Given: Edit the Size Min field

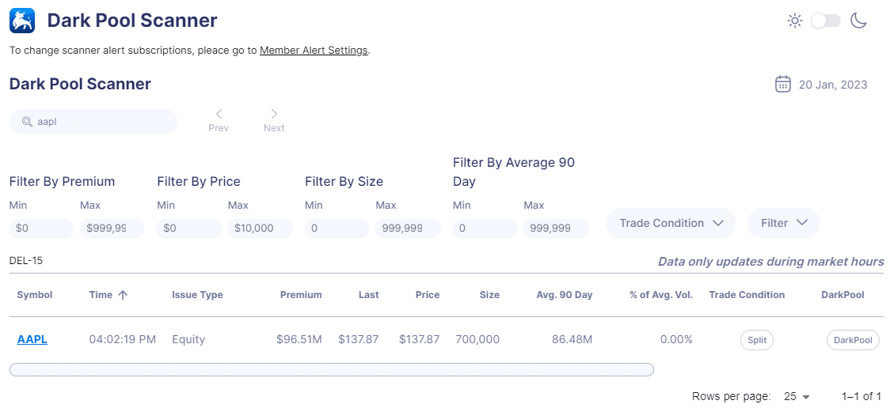Looking at the screenshot, I should pos(337,229).
